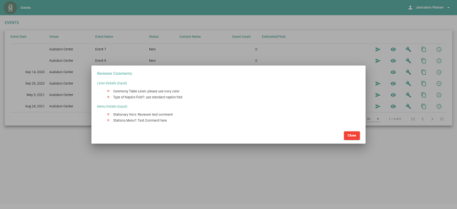Viewport: 457px width, 209px height.
Task: Open the clock icon on the May 9, 2021 row
Action: [439, 95]
